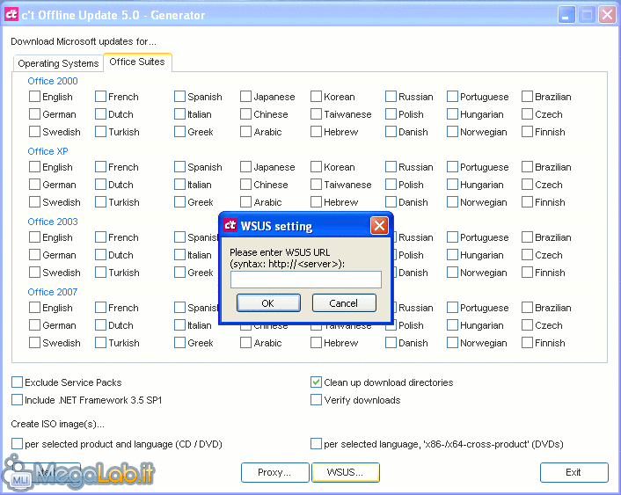
Task: Enable Exclude Service Packs
Action: click(x=17, y=382)
